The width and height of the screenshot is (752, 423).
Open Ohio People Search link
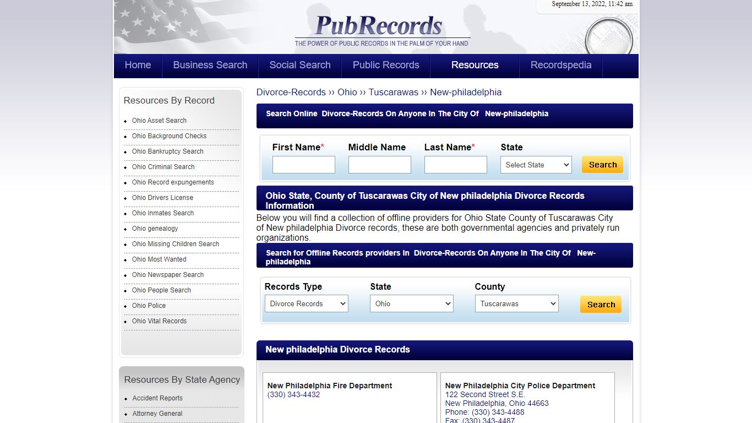(161, 290)
